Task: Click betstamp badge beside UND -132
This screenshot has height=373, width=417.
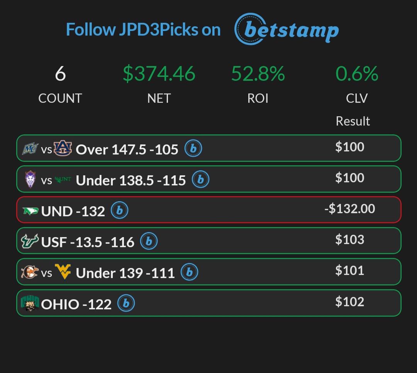Action: tap(120, 210)
